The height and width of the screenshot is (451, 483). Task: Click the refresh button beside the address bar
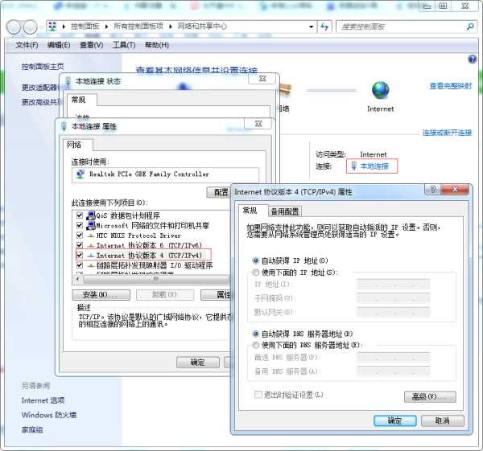pos(324,27)
